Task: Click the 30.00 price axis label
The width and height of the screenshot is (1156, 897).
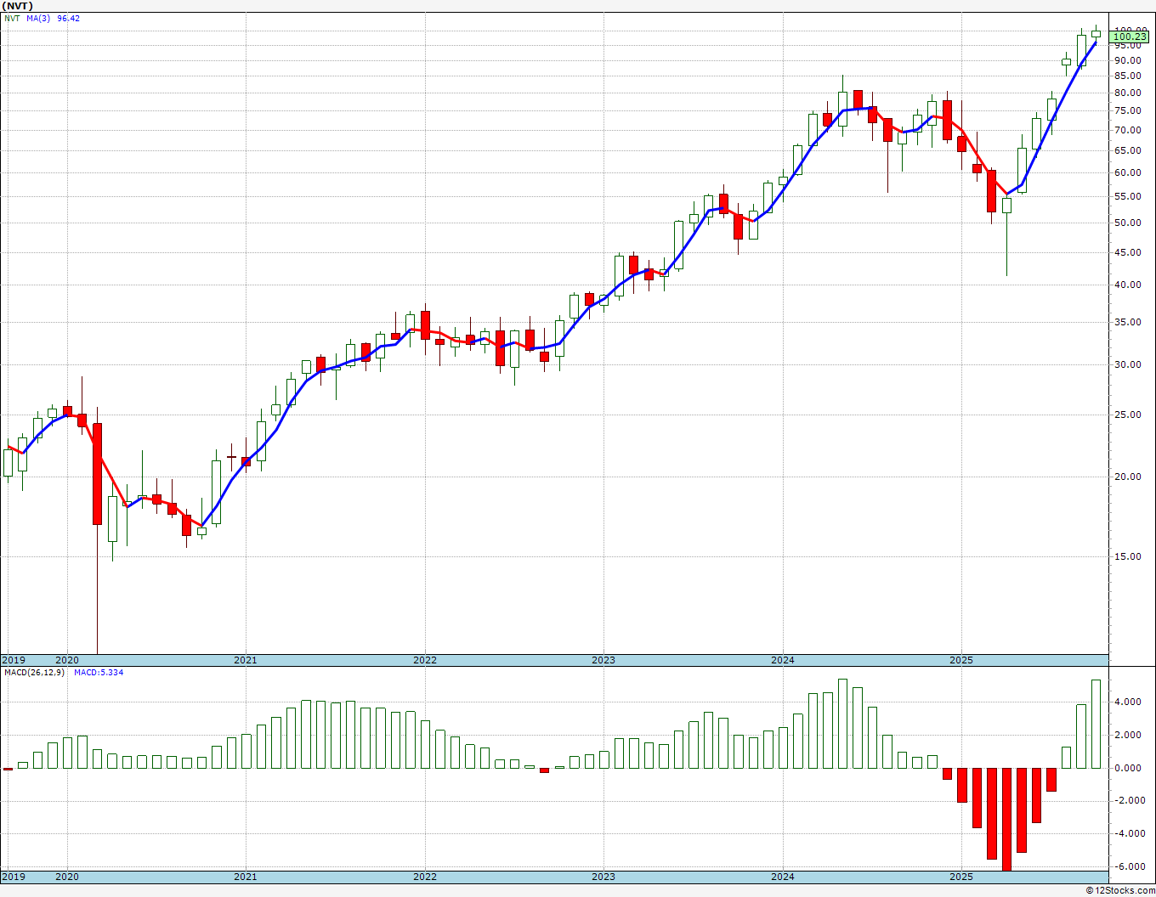Action: [1127, 364]
